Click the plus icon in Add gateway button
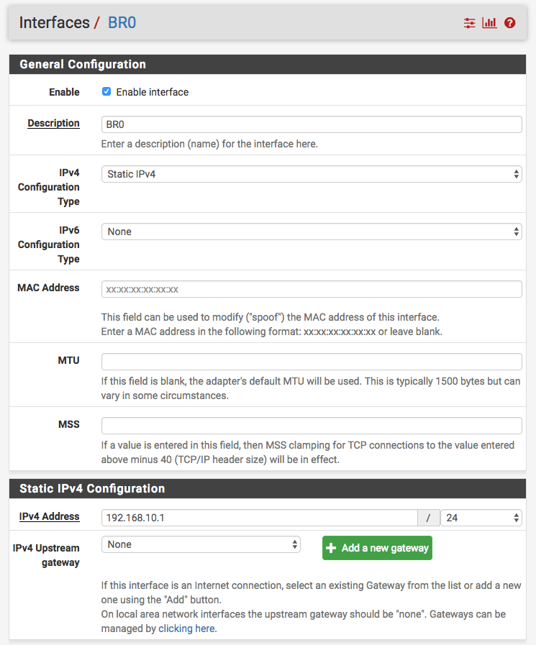This screenshot has width=536, height=645. click(x=332, y=548)
